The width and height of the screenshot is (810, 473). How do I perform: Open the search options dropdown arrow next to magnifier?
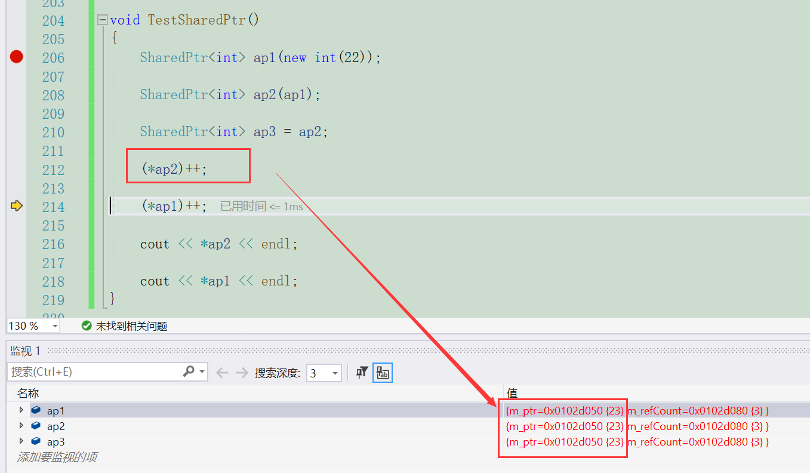(202, 371)
